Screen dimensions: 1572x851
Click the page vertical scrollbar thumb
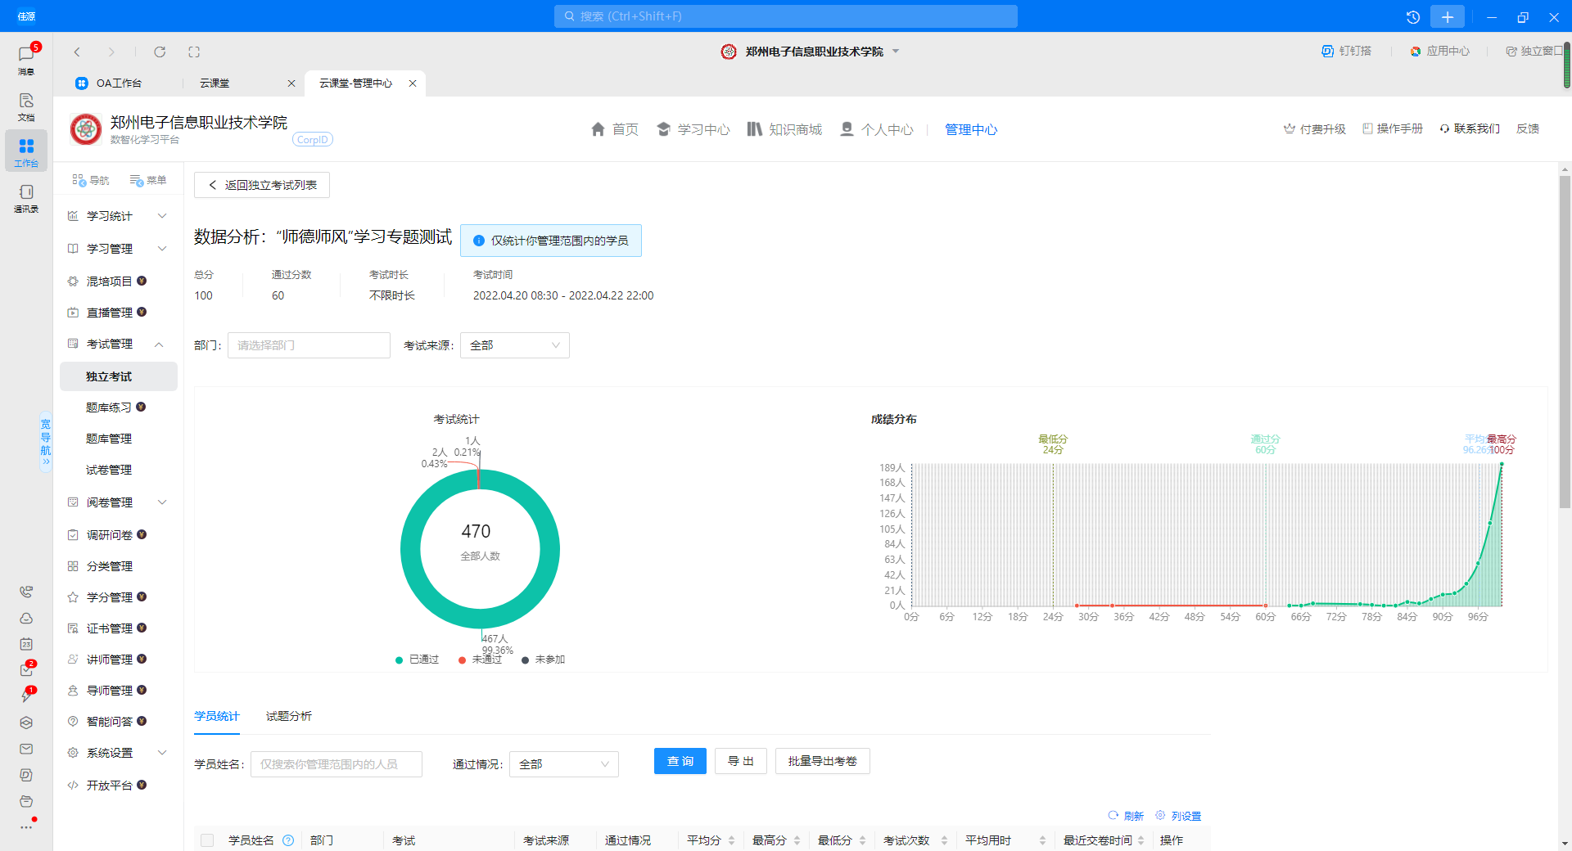[1565, 342]
